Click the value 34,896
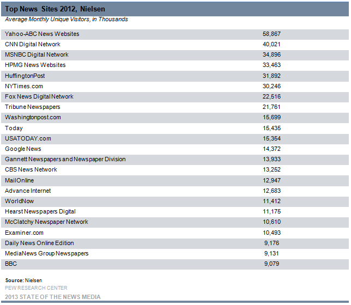 [x=271, y=54]
